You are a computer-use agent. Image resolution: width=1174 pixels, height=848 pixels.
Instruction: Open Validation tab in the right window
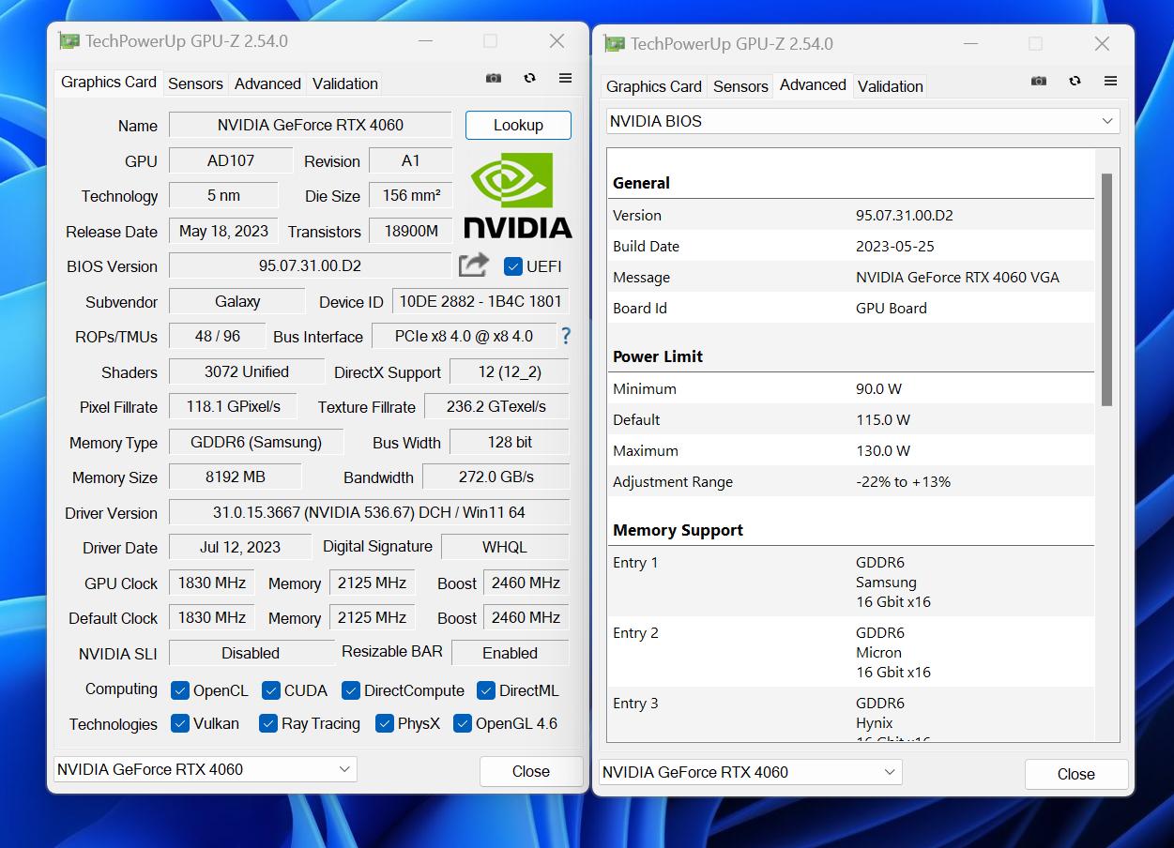click(x=890, y=86)
